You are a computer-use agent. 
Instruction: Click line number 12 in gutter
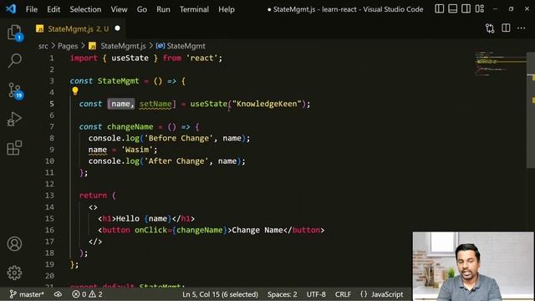[49, 184]
